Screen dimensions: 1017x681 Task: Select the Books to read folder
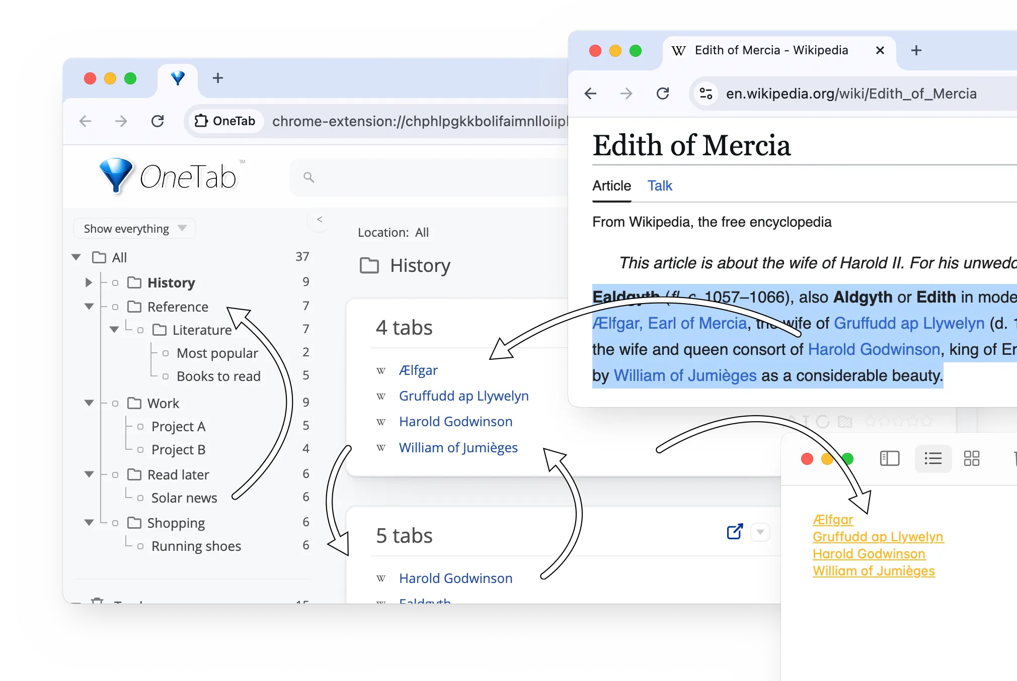[218, 376]
